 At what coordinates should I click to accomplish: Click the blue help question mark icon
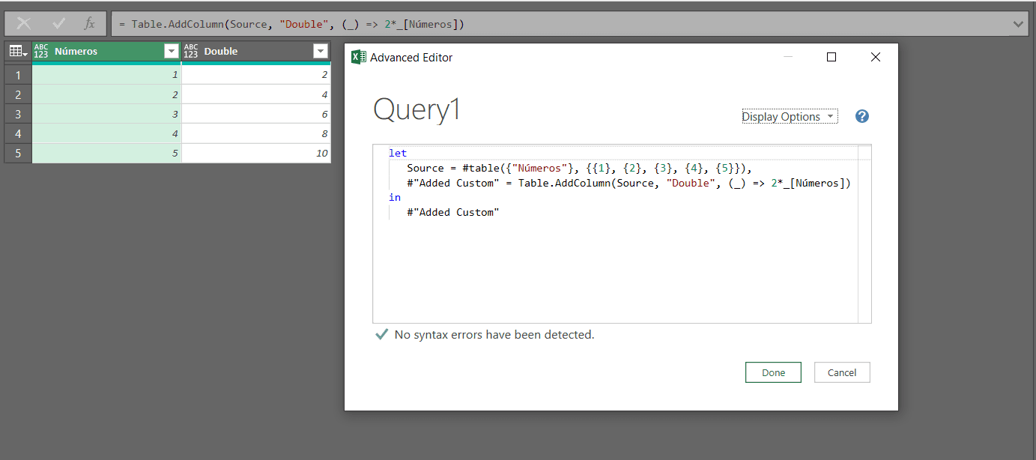coord(861,116)
